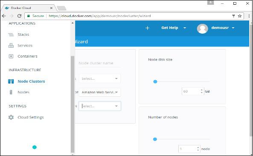Screen dimensions: 253x156
Task: Click the plus create icon in header
Action: click(147, 28)
